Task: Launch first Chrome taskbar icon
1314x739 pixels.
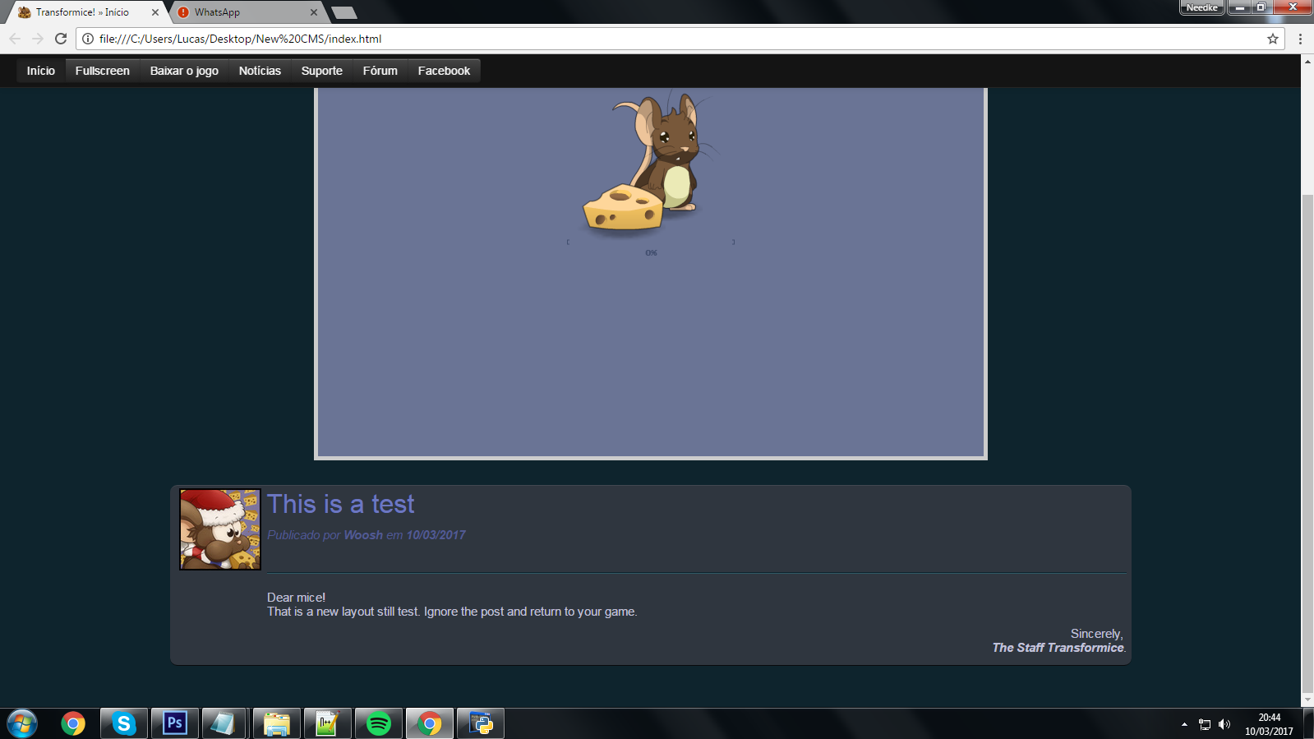Action: [73, 723]
